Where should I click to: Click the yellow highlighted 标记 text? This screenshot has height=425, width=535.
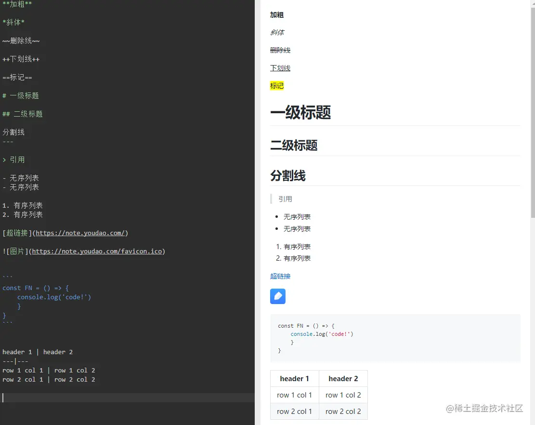277,86
